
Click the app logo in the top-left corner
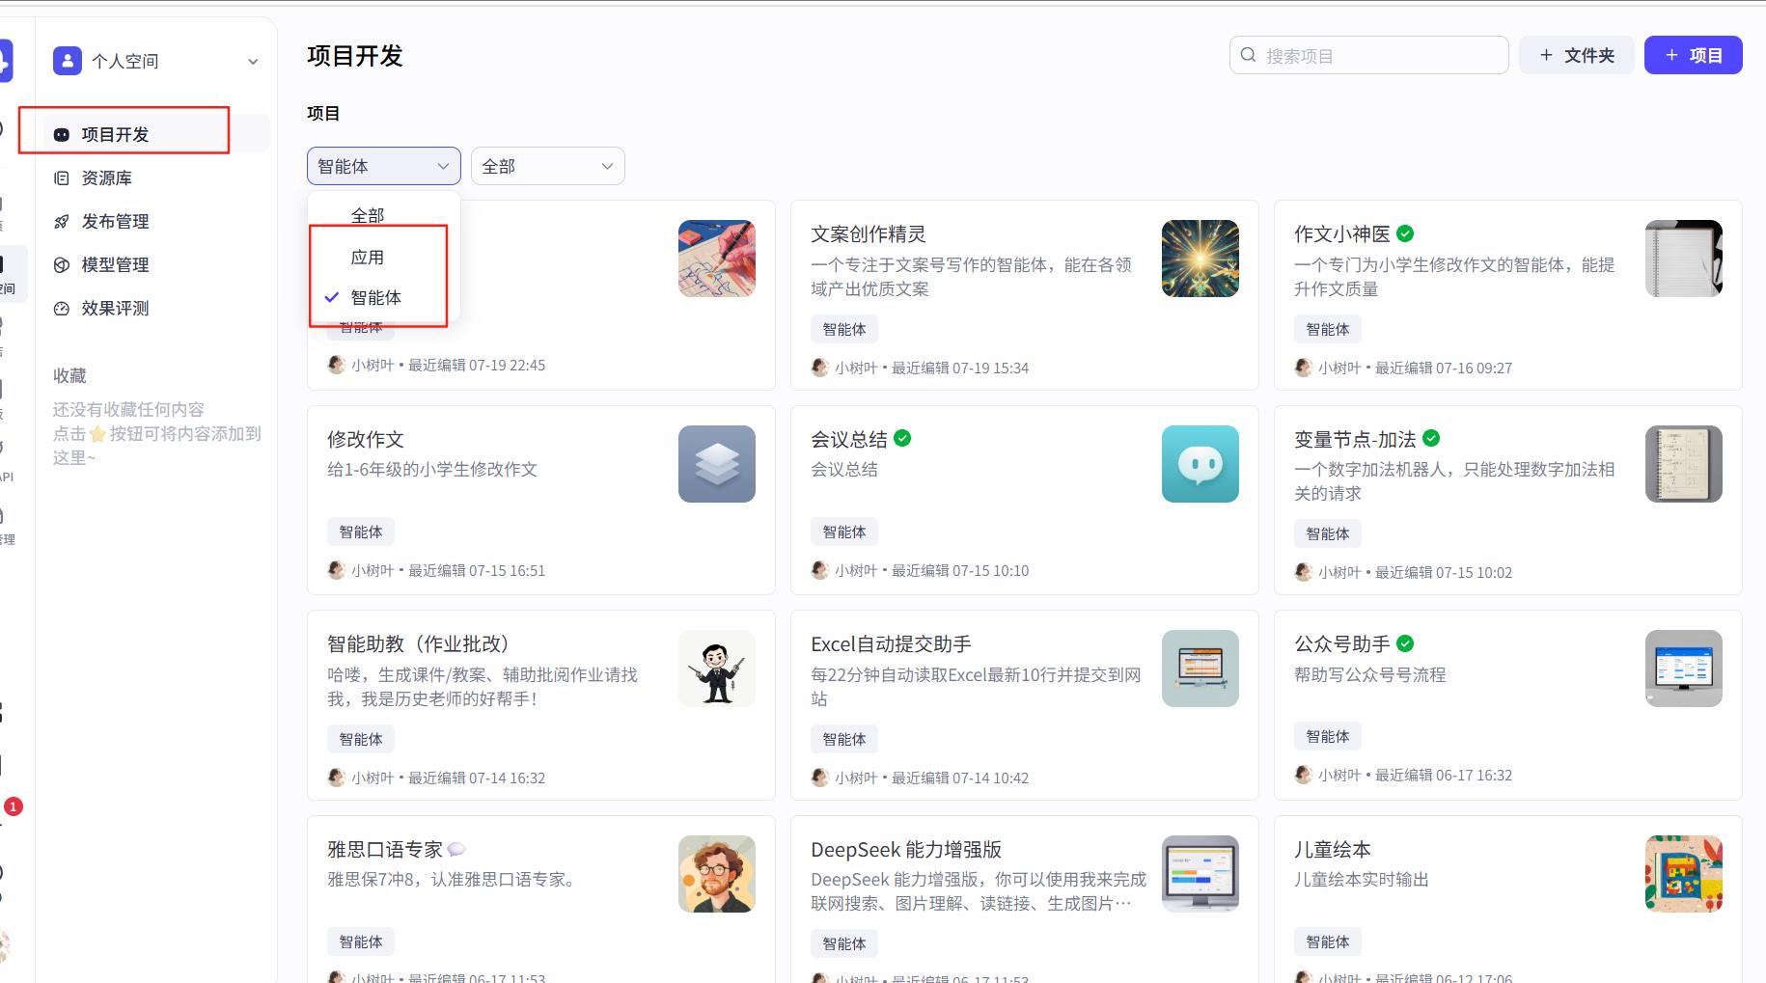point(8,60)
